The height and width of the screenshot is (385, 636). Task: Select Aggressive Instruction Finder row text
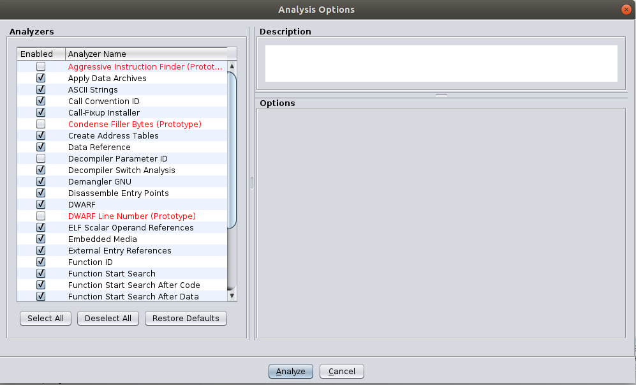point(145,66)
